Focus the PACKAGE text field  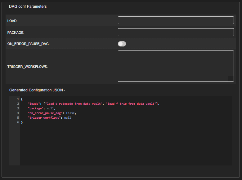[x=176, y=32]
